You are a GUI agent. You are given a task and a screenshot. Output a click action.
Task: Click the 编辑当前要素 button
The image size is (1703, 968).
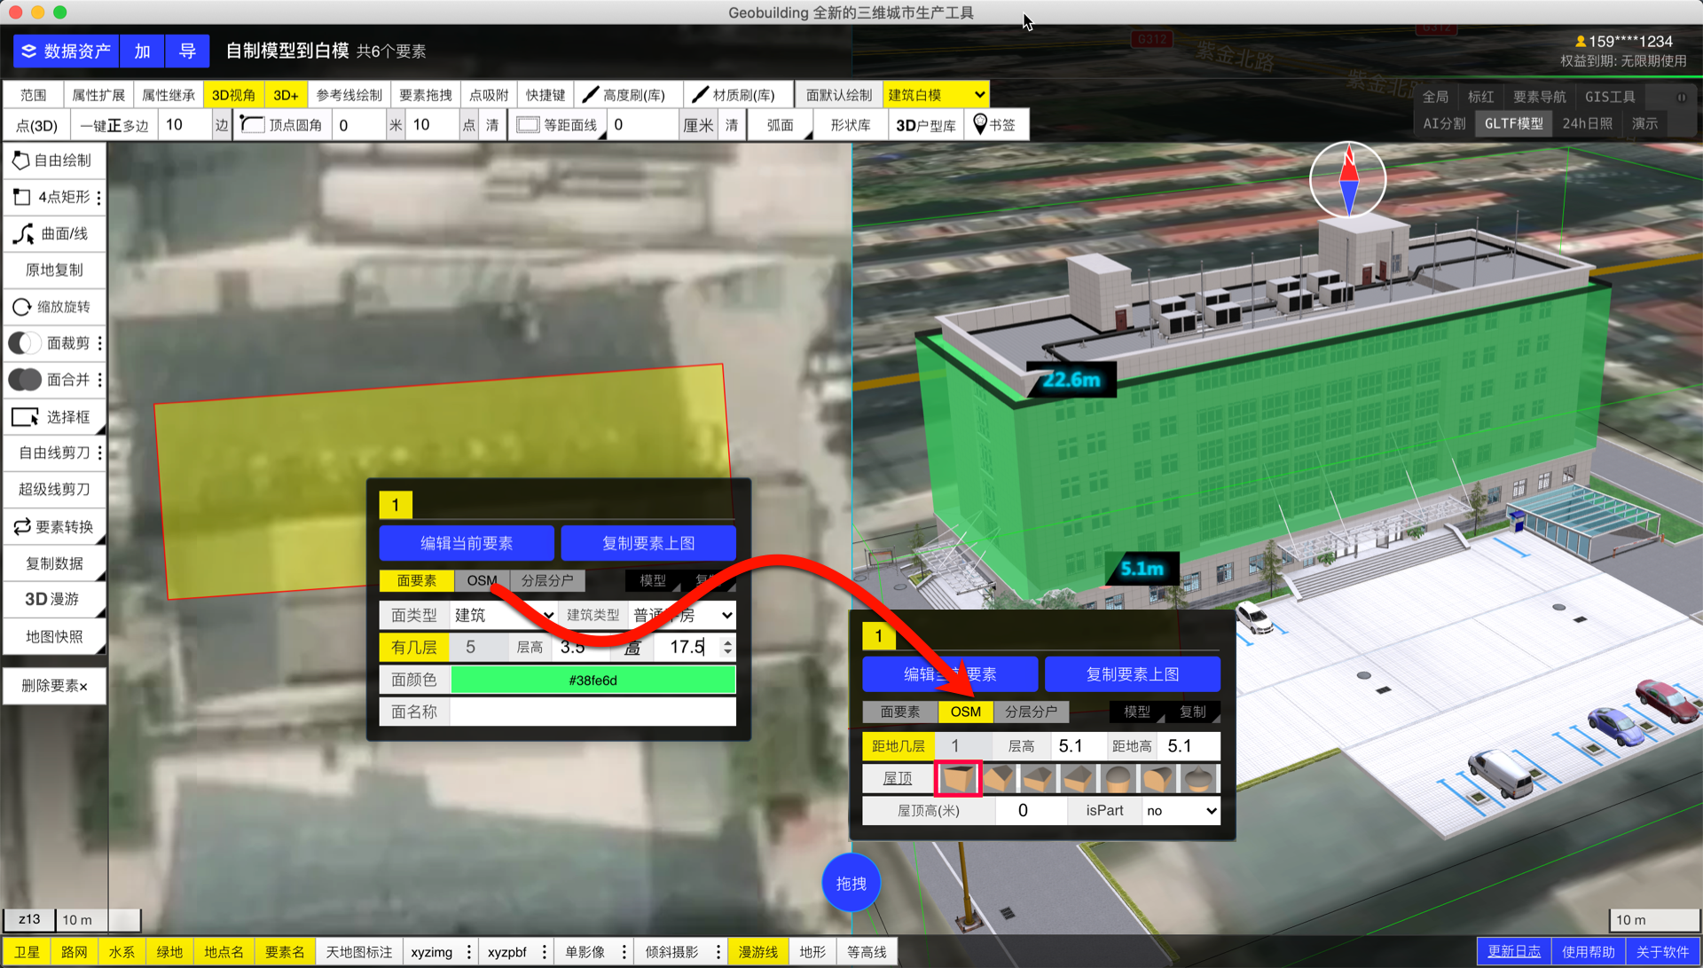pyautogui.click(x=467, y=543)
